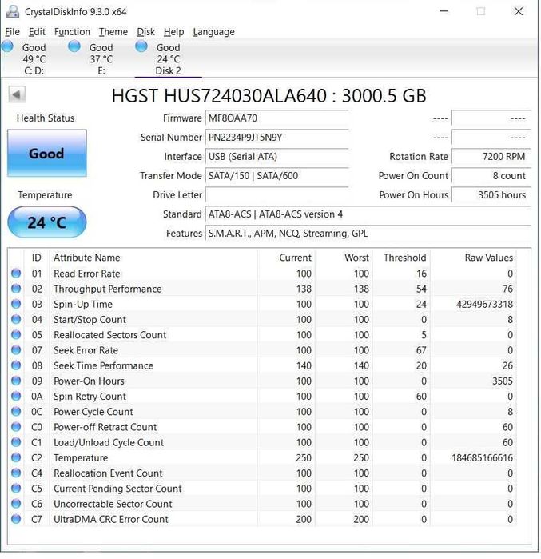The height and width of the screenshot is (559, 541).
Task: Click the CrystalDiskInfo app icon in title bar
Action: tap(13, 12)
